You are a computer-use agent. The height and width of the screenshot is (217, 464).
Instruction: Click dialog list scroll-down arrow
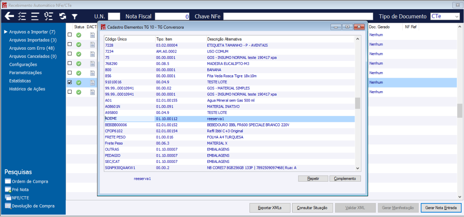point(357,168)
